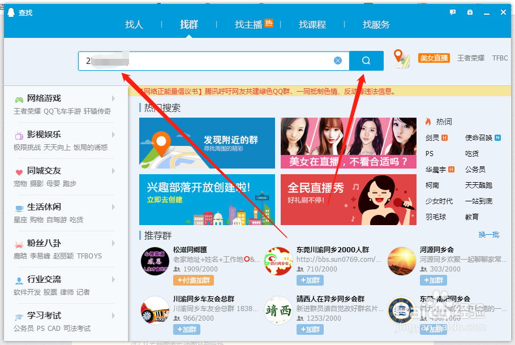Open the 松滋同鄉匯 group avatar
This screenshot has height=345, width=515.
154,261
